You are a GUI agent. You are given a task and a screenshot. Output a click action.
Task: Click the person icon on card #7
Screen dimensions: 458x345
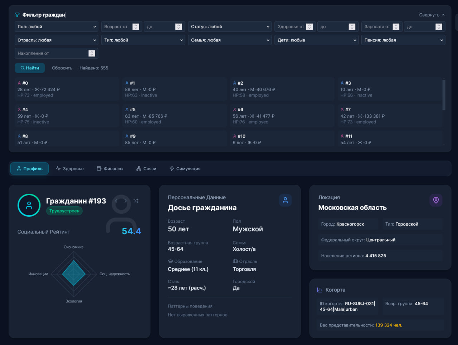point(342,109)
